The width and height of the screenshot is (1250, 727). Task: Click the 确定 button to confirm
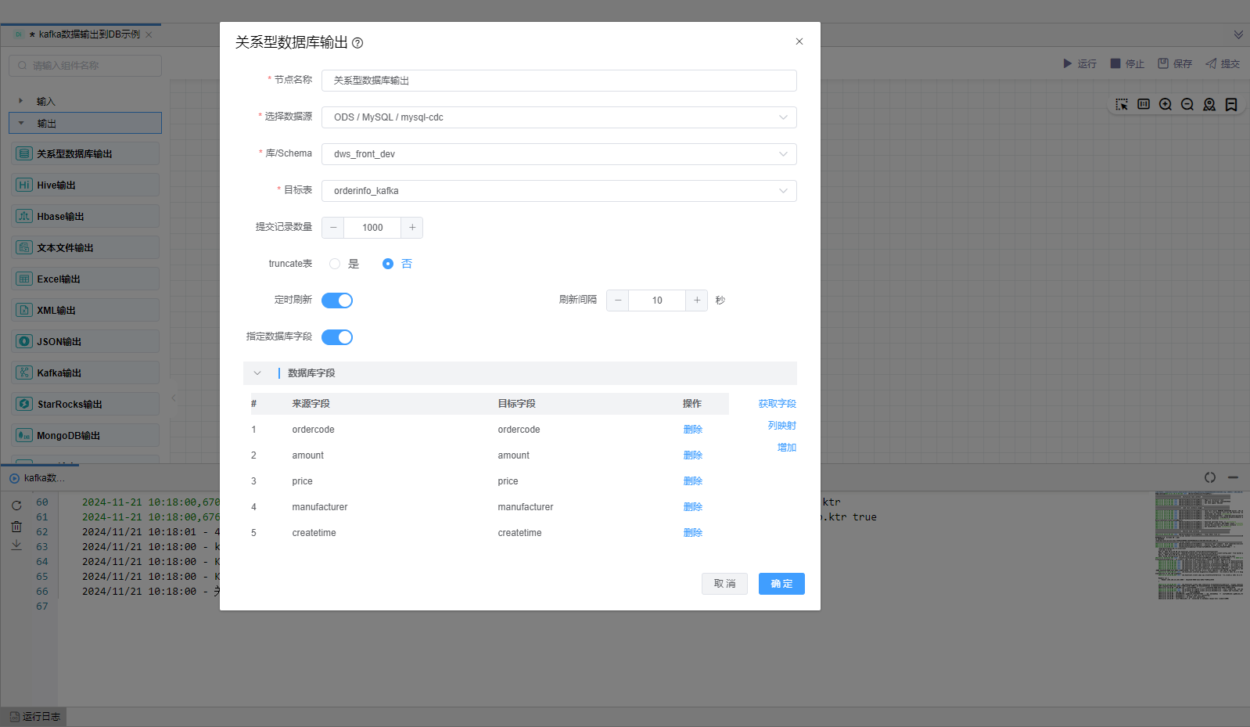tap(781, 584)
